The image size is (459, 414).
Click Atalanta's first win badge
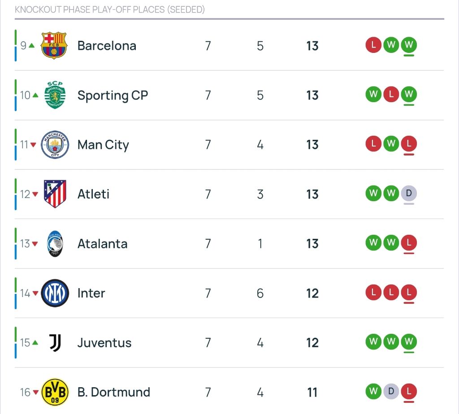(373, 243)
